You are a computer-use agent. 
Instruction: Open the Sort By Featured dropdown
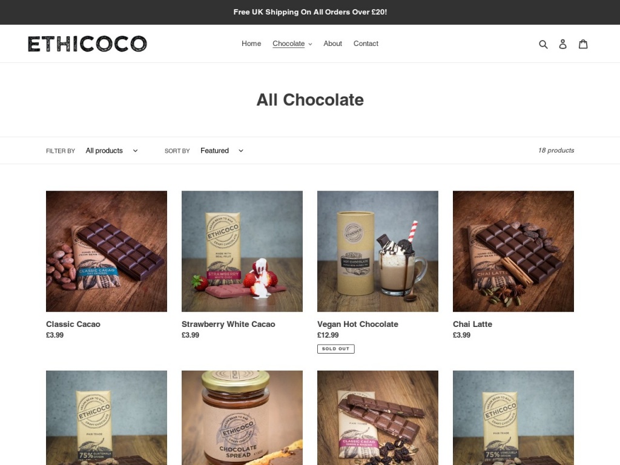tap(222, 151)
